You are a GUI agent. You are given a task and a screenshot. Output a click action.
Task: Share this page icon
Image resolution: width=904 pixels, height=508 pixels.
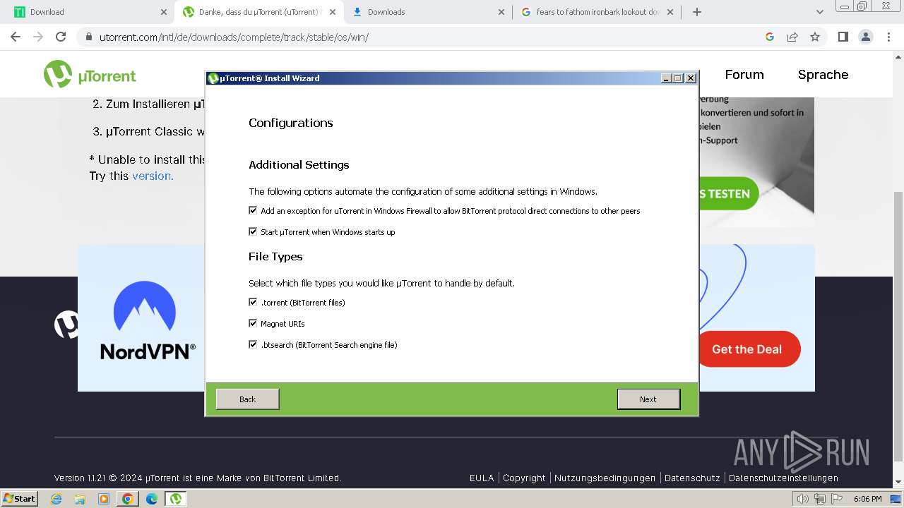click(x=792, y=37)
